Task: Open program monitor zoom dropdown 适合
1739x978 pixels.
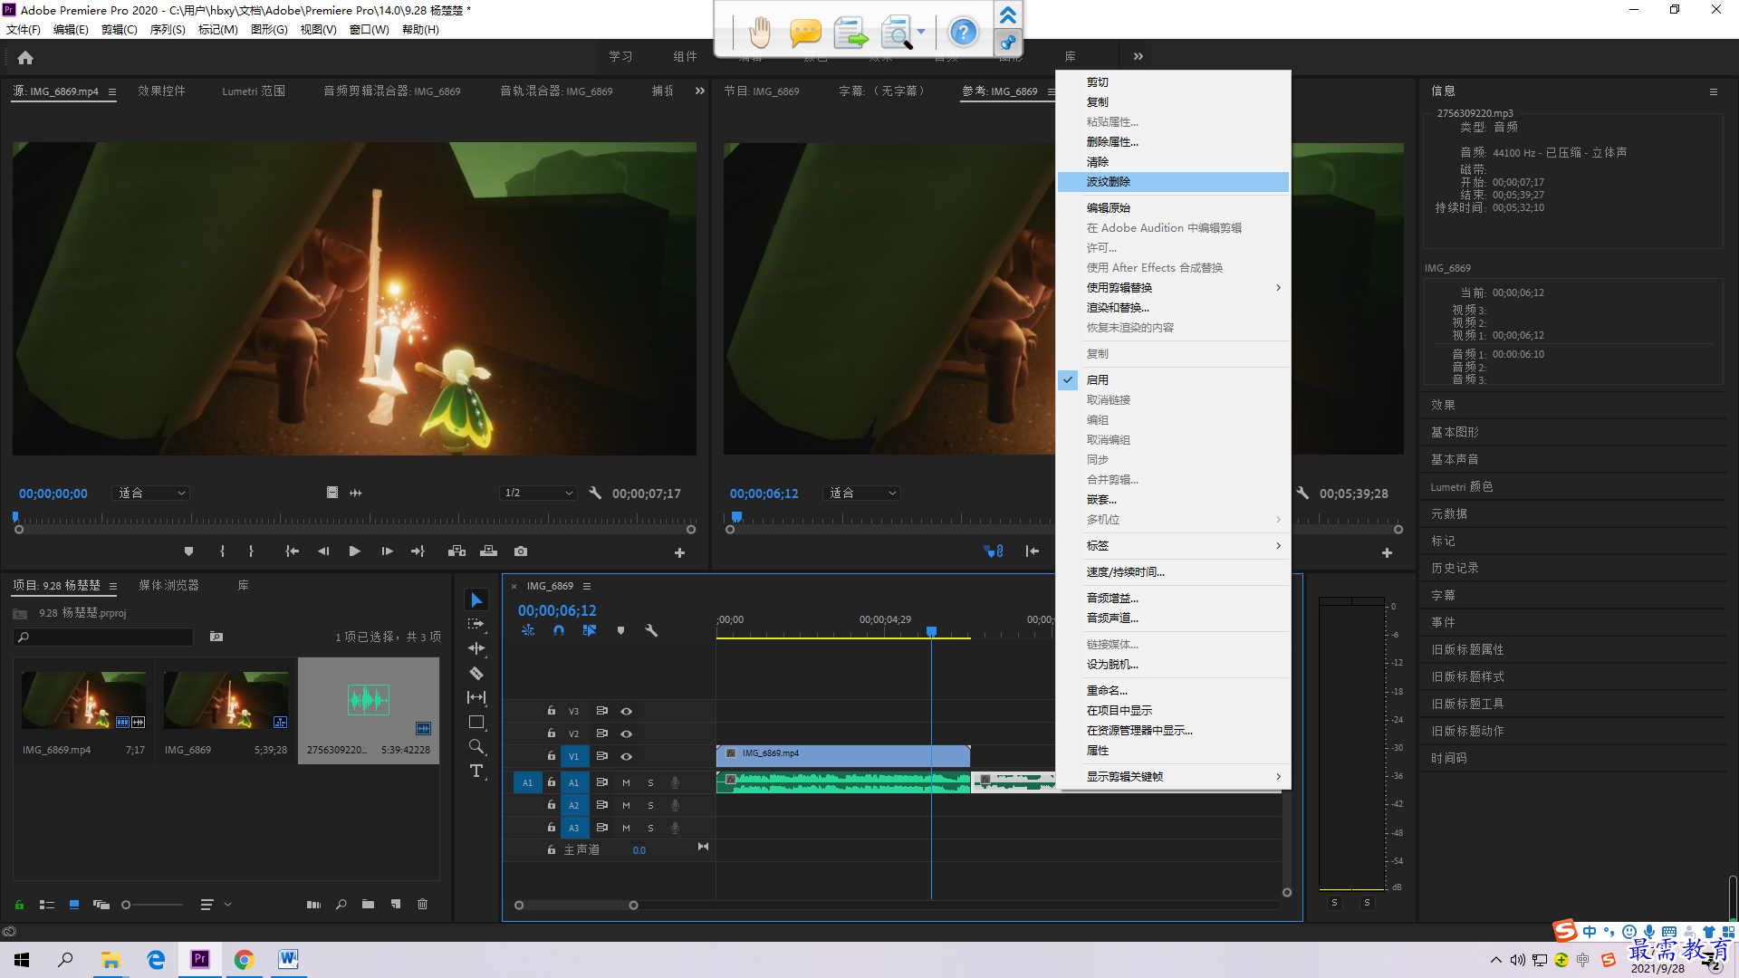Action: [x=862, y=493]
